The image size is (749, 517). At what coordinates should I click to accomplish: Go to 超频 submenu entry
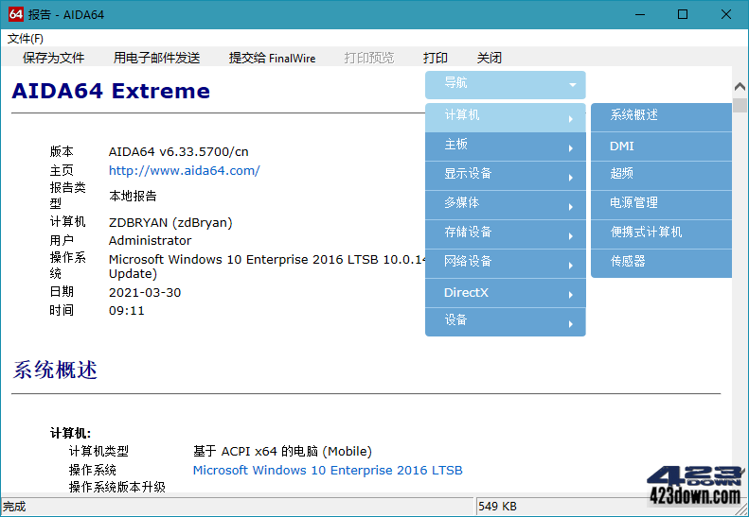point(661,176)
